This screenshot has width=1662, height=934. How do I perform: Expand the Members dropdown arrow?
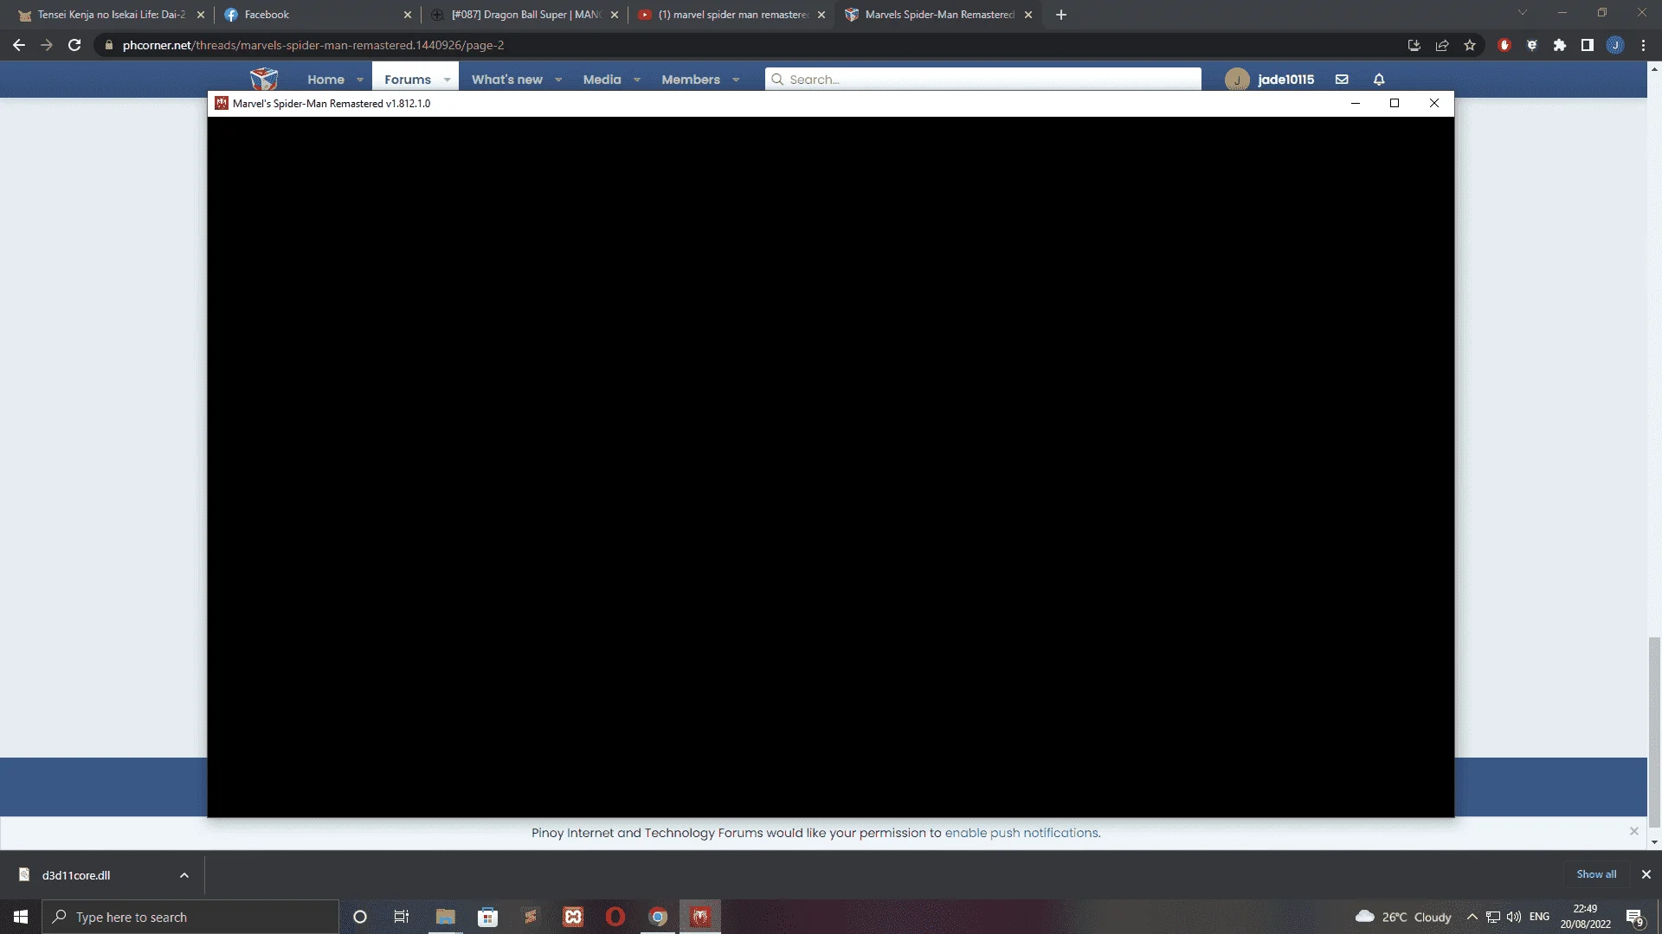736,80
